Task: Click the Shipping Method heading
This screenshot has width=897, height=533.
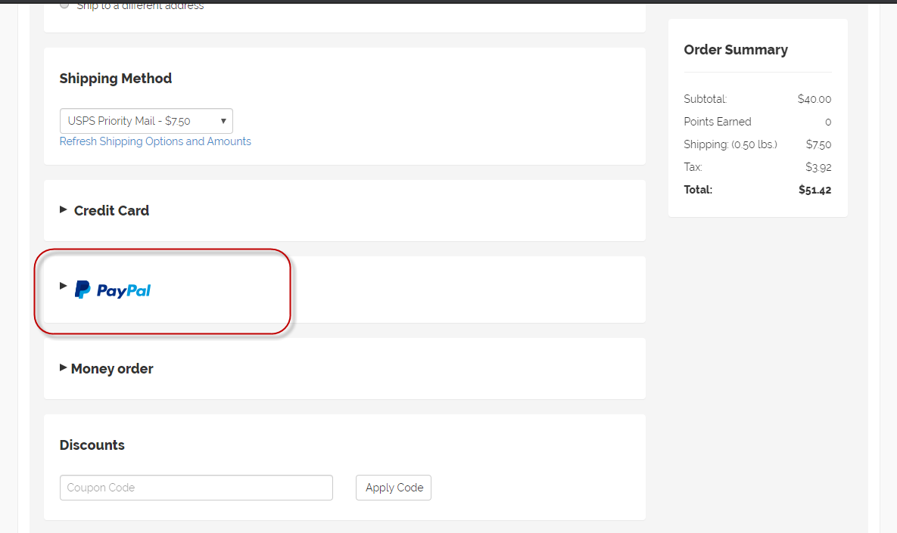Action: coord(116,79)
